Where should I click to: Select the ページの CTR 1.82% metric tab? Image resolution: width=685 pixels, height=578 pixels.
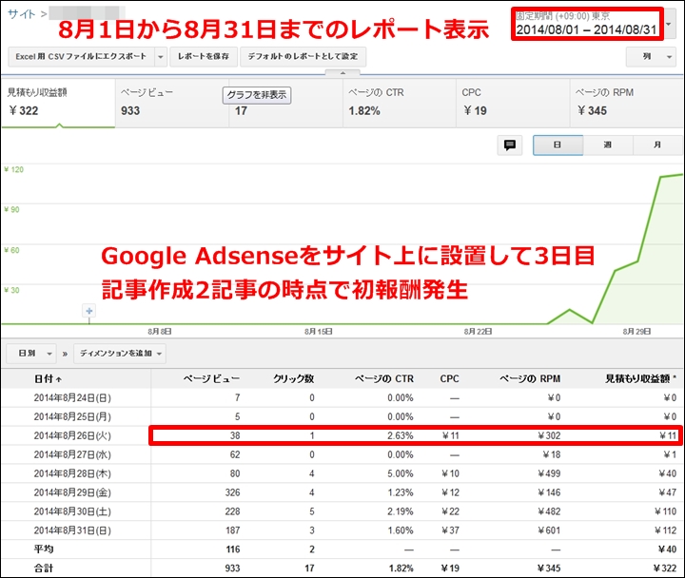(x=400, y=103)
